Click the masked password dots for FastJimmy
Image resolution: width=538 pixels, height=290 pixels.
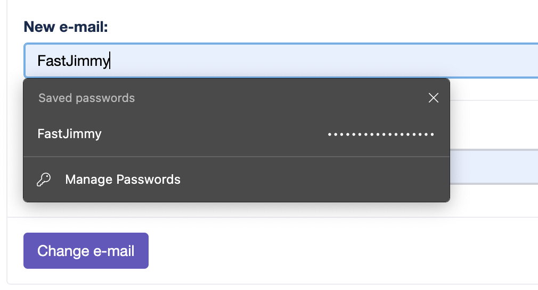pos(381,134)
